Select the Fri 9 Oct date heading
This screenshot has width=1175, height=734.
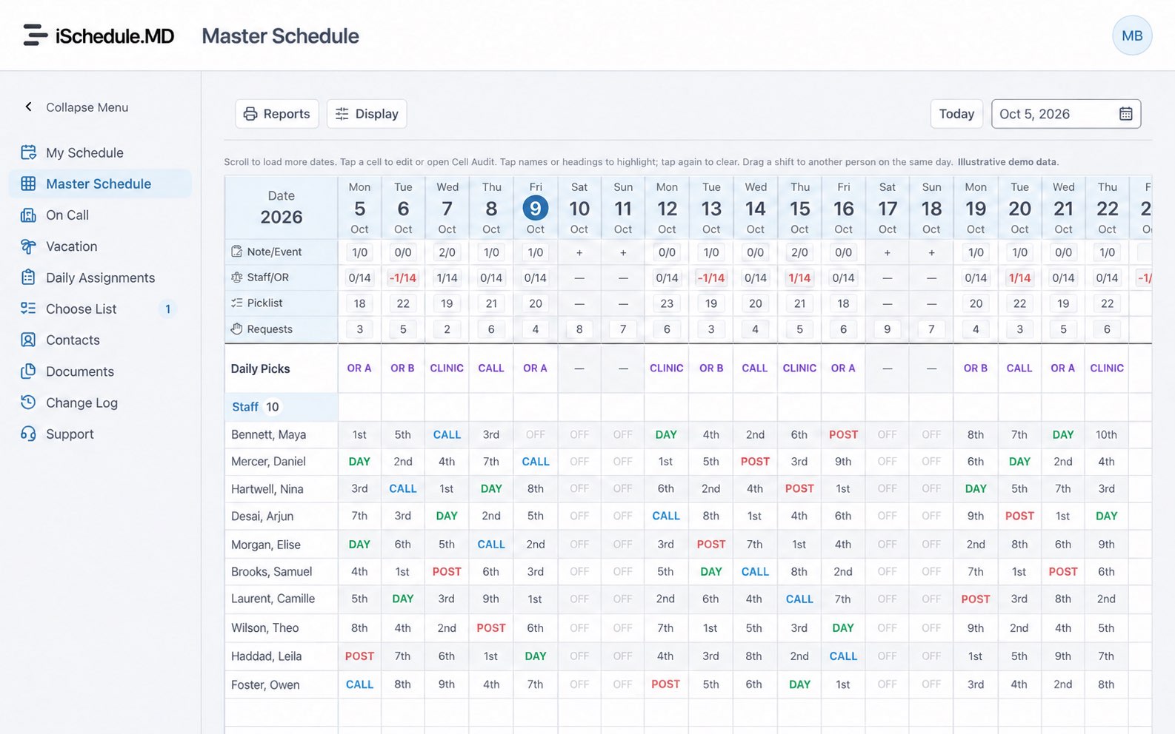536,208
